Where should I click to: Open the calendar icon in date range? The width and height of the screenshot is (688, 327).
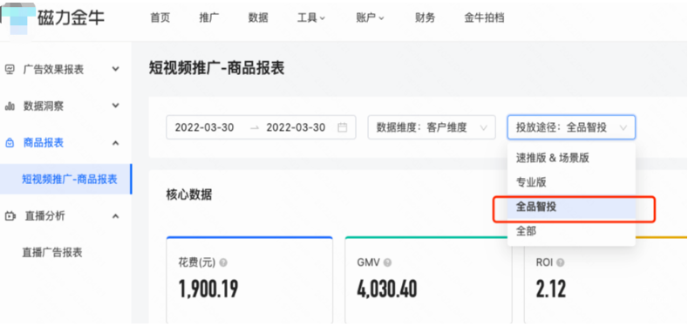(x=342, y=127)
